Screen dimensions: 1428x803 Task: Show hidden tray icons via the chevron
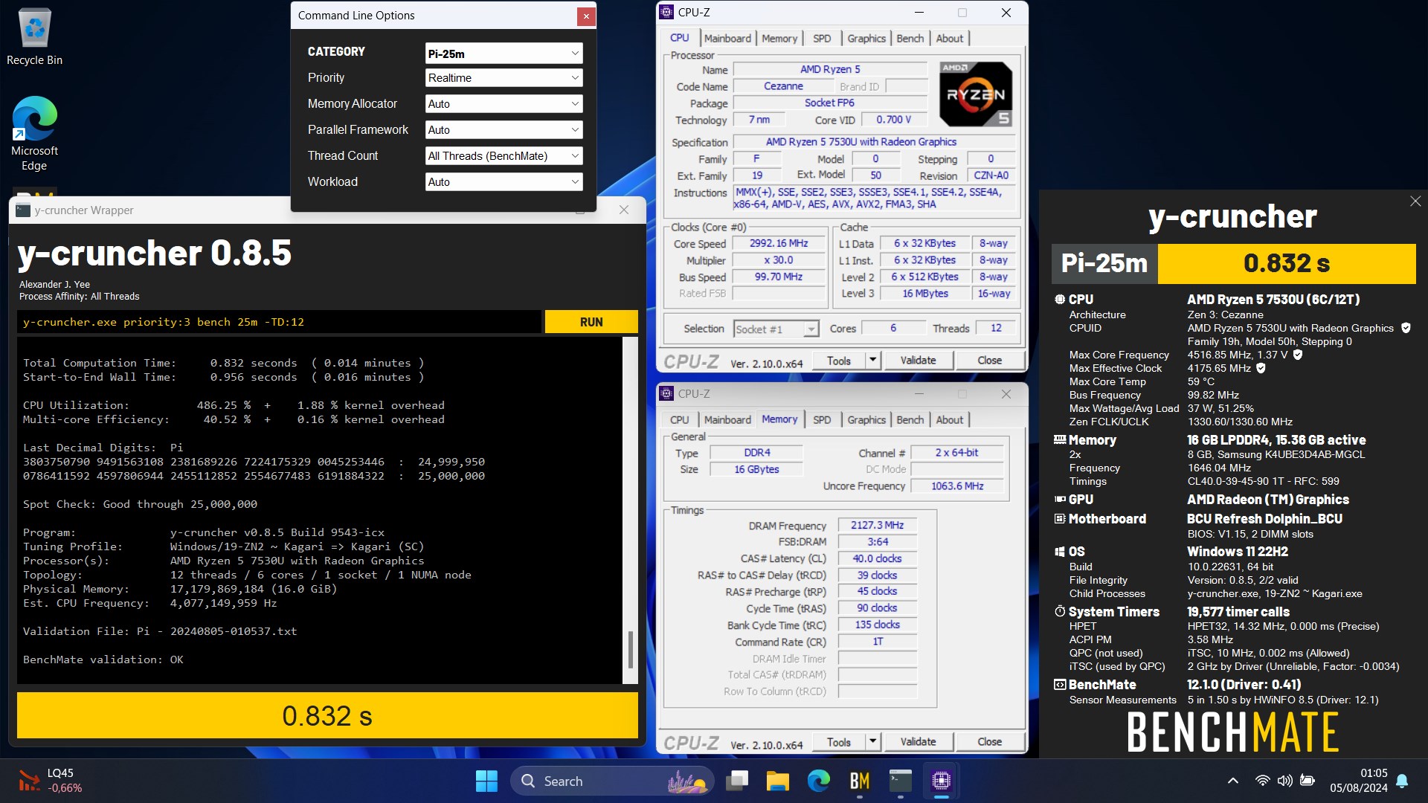(1232, 781)
